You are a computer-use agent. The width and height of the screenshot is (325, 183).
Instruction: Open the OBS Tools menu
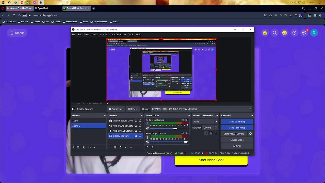click(131, 35)
